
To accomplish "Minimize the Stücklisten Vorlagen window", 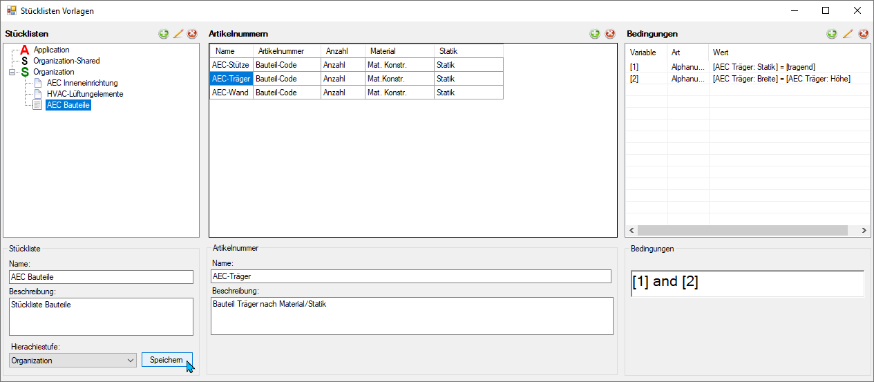I will 794,10.
